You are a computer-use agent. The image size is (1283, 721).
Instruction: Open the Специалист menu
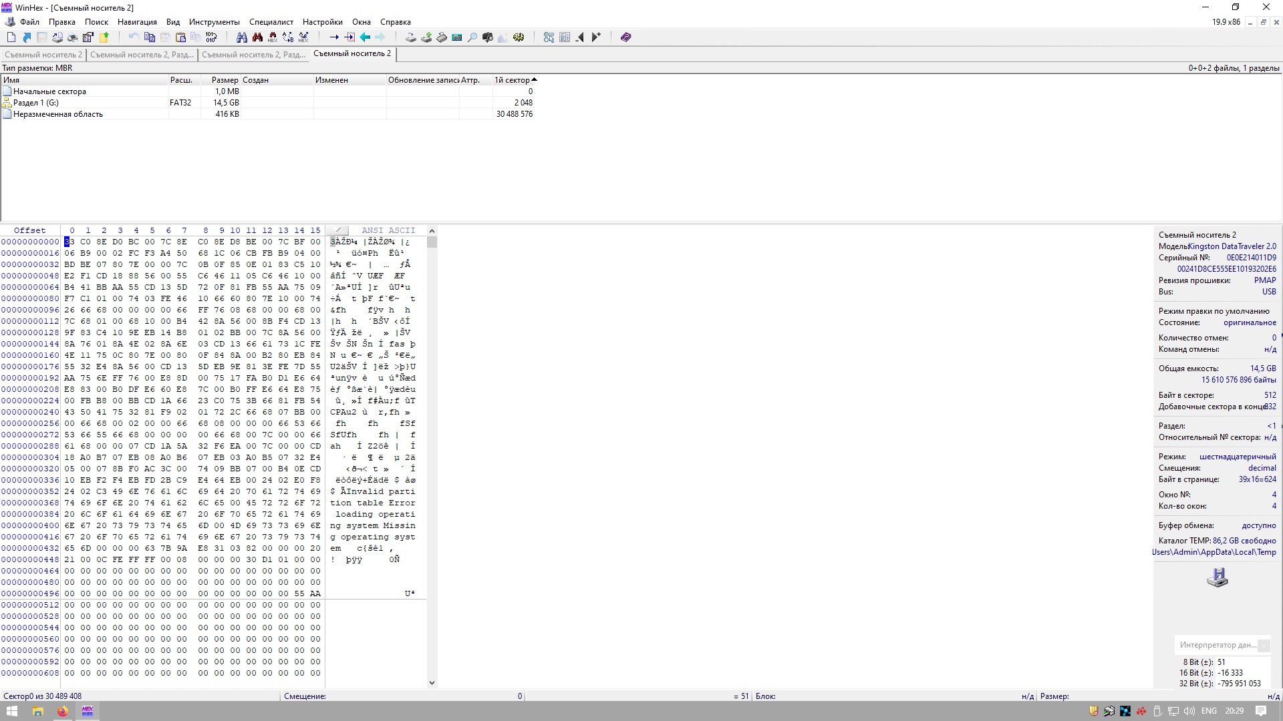pyautogui.click(x=271, y=22)
